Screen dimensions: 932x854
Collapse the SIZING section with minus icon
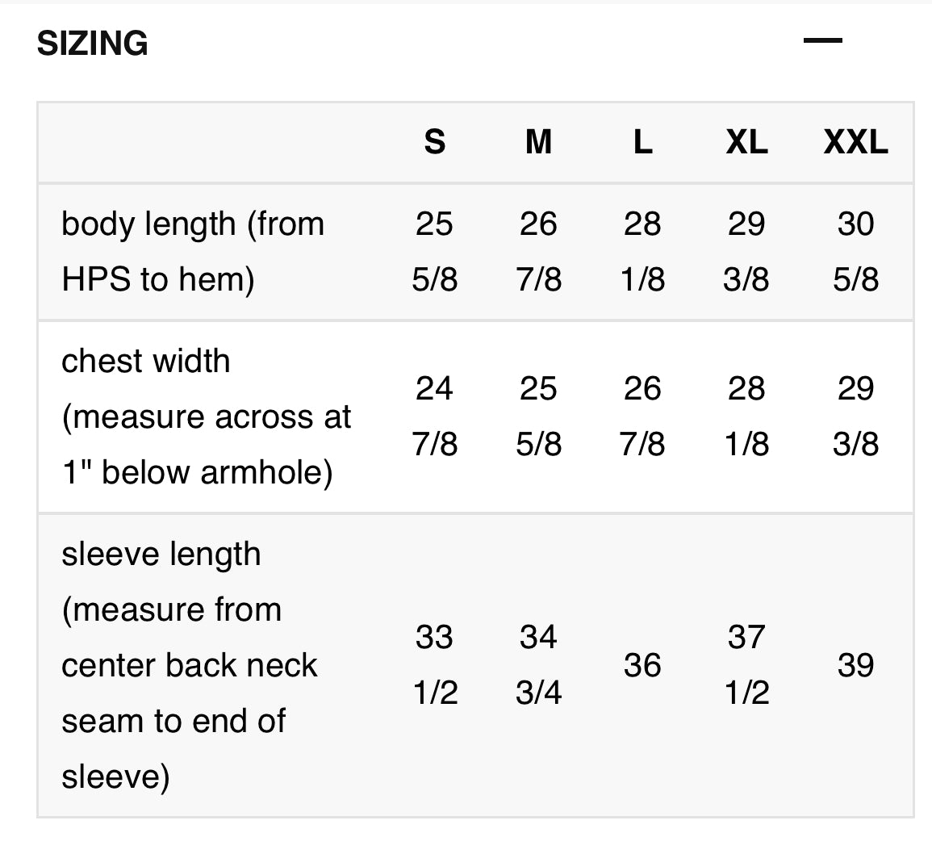822,41
